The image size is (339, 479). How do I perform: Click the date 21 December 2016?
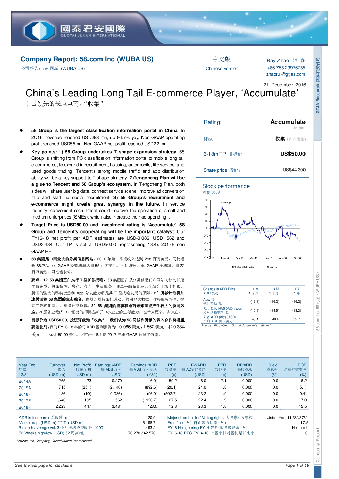click(285, 85)
